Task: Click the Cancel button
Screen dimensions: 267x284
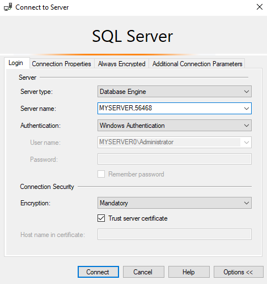Action: coord(143,272)
